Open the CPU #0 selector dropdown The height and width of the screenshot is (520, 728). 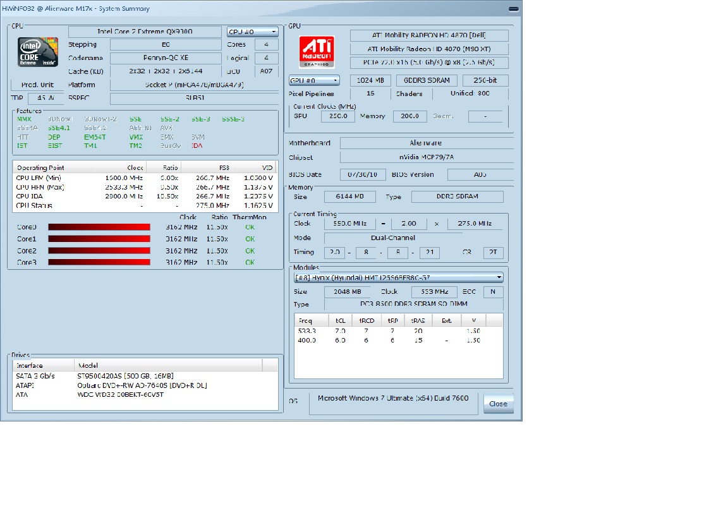pyautogui.click(x=253, y=32)
